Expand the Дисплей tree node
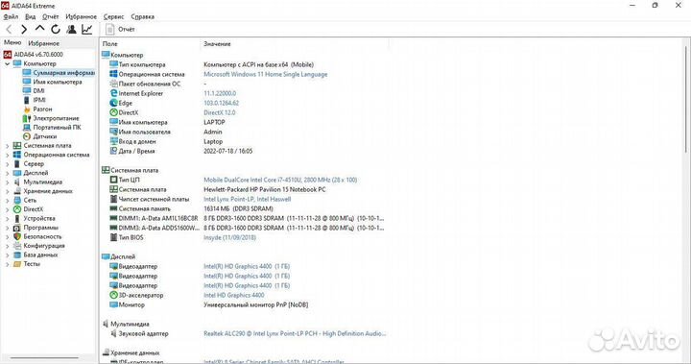 [x=7, y=173]
